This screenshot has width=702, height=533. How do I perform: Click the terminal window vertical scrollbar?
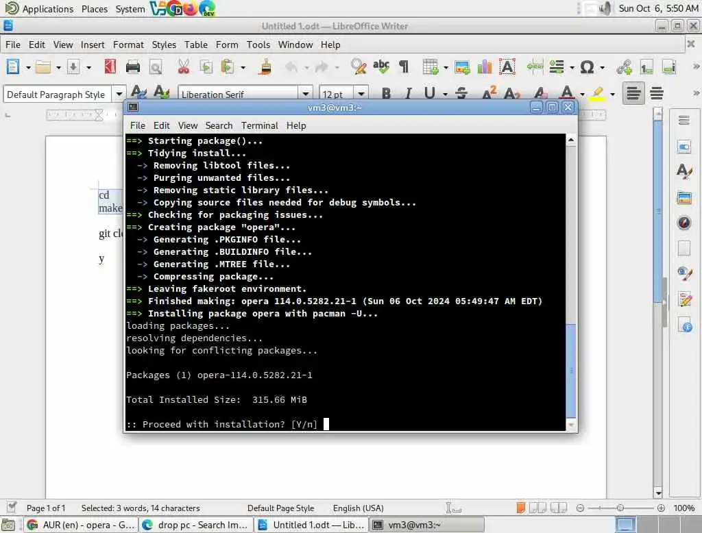click(x=571, y=370)
